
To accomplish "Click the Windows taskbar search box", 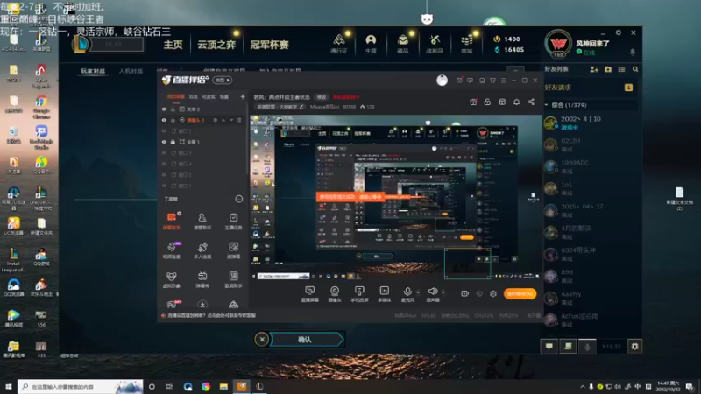I will (x=81, y=386).
